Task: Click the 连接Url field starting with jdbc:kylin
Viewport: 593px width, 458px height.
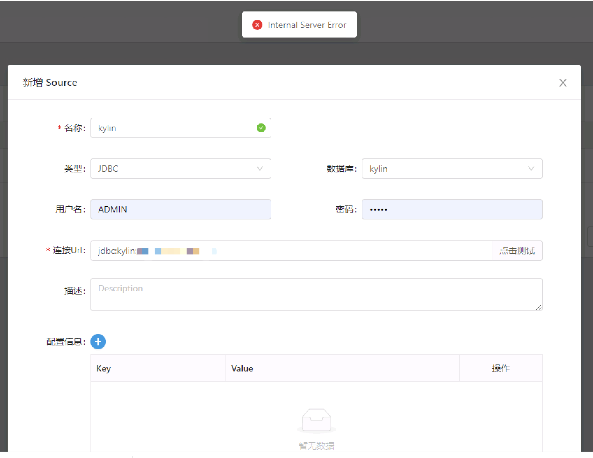Action: point(287,251)
